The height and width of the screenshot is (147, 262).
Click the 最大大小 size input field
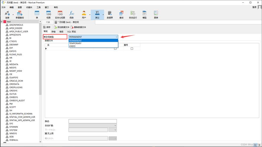pos(88,138)
